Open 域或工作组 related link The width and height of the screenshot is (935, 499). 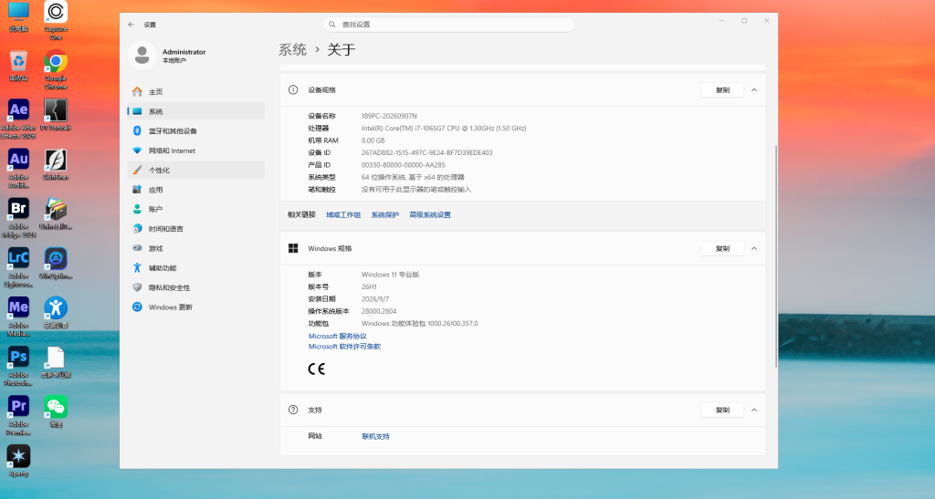(x=343, y=215)
